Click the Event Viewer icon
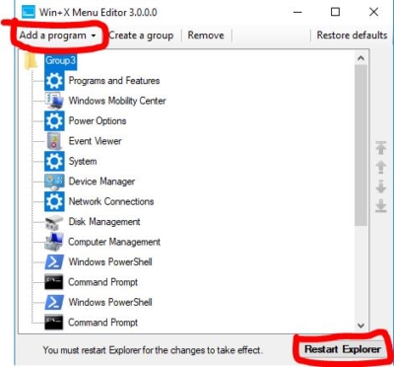The width and height of the screenshot is (394, 367). (54, 141)
